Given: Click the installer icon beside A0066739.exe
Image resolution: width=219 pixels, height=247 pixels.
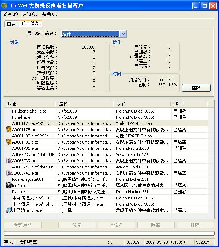Looking at the screenshot, I should (x=9, y=160).
